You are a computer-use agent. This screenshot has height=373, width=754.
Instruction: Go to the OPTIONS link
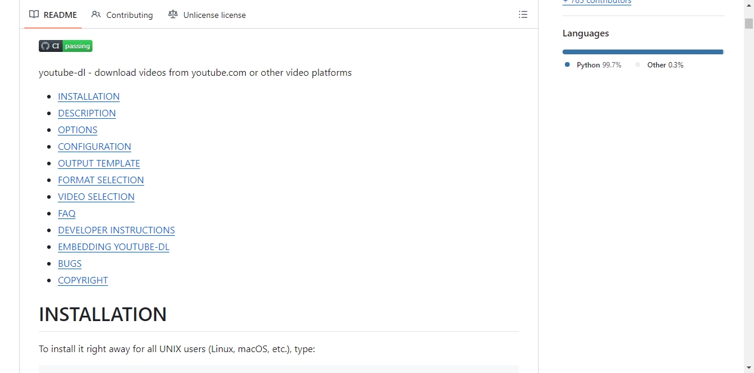tap(78, 130)
